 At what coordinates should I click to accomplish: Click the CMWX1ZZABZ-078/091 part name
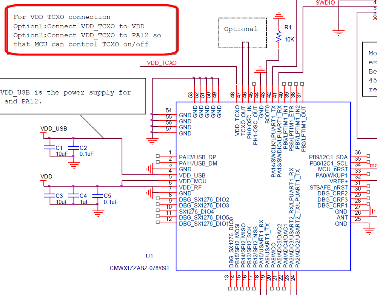tap(139, 268)
